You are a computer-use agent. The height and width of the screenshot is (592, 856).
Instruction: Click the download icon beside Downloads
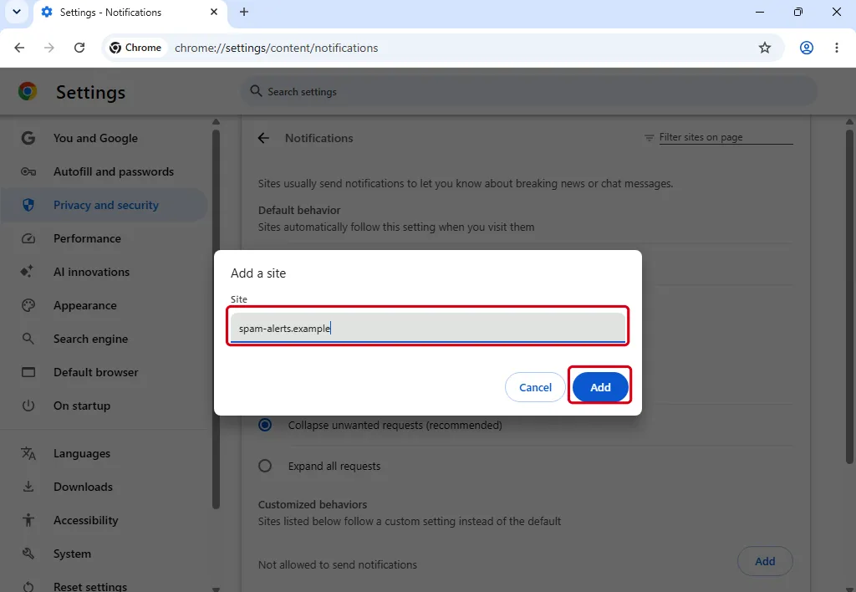click(x=28, y=487)
